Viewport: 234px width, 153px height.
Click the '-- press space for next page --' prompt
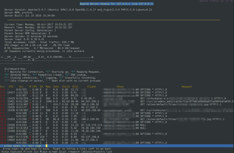(x=23, y=146)
